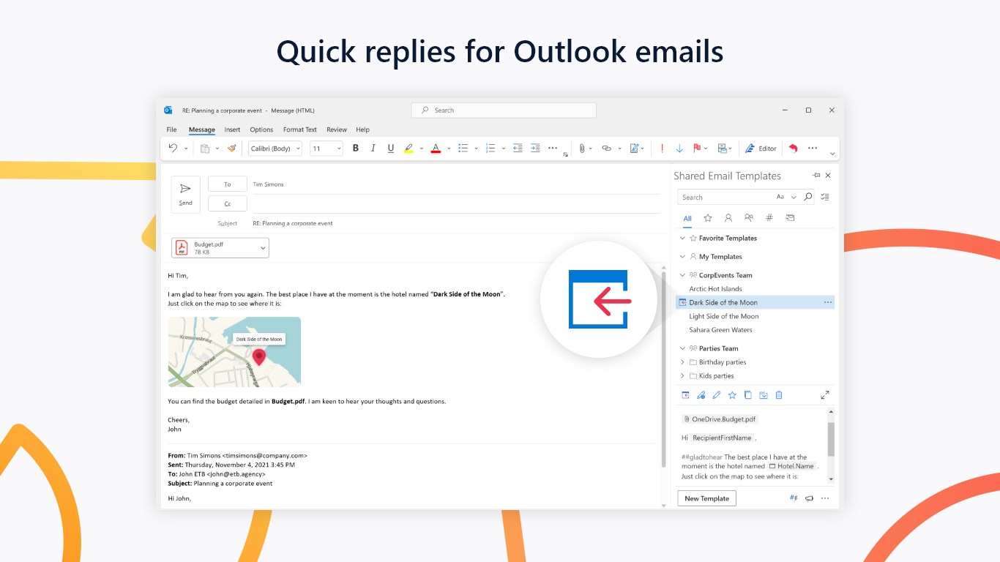The width and height of the screenshot is (1000, 562).
Task: Click the blue hashtag shortcuts icon
Action: [794, 498]
